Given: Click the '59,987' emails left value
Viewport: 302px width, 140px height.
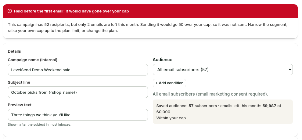Looking at the screenshot, I should tap(269, 106).
